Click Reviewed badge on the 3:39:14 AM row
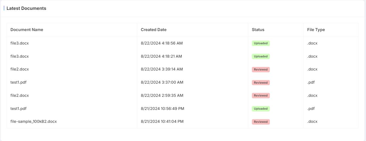Image resolution: width=366 pixels, height=141 pixels. (261, 70)
